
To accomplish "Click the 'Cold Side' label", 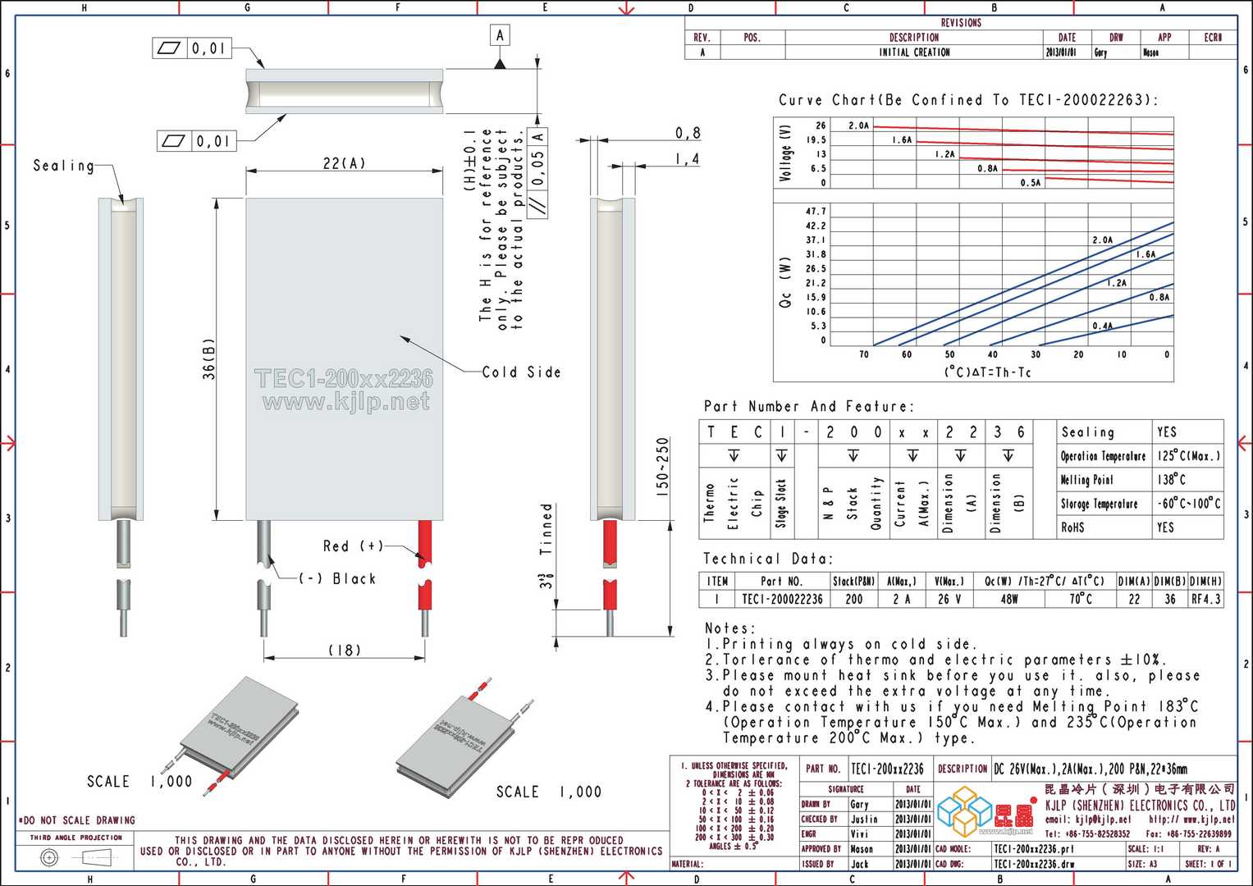I will (x=522, y=372).
